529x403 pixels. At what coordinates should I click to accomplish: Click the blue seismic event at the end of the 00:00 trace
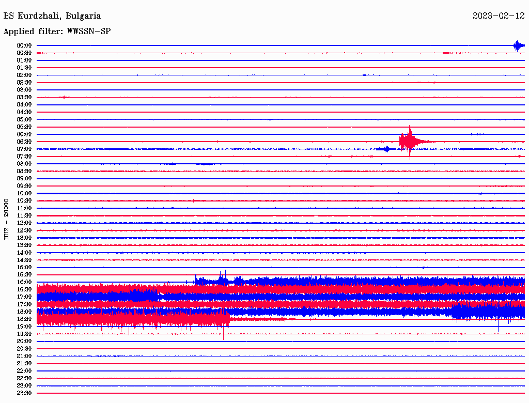(518, 45)
